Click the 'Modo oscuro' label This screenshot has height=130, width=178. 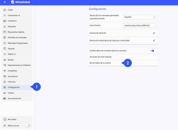13,125
